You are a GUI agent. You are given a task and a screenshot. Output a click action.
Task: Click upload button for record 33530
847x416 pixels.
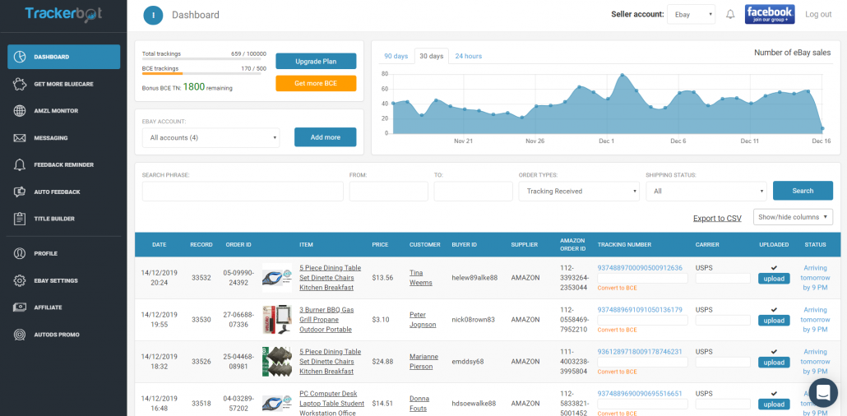click(x=774, y=321)
